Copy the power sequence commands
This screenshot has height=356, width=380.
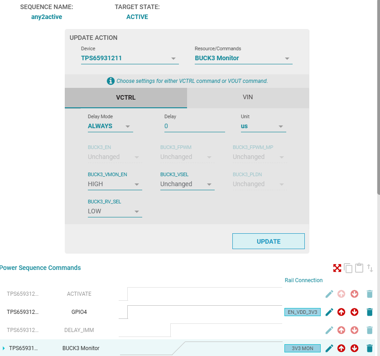(348, 268)
